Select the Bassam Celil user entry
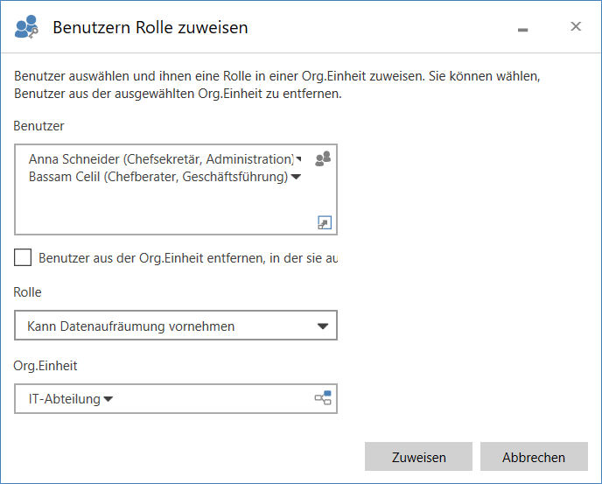 pos(157,178)
